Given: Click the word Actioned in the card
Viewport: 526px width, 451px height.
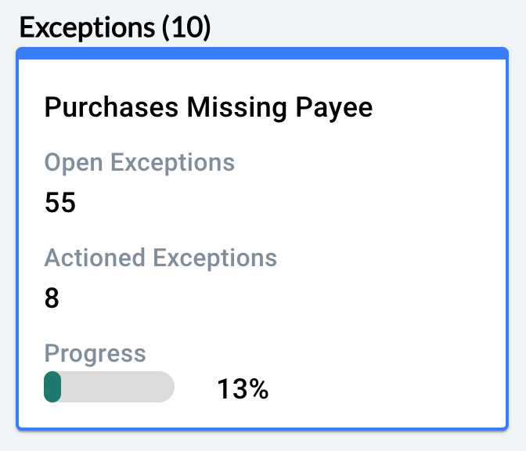Looking at the screenshot, I should (x=94, y=258).
